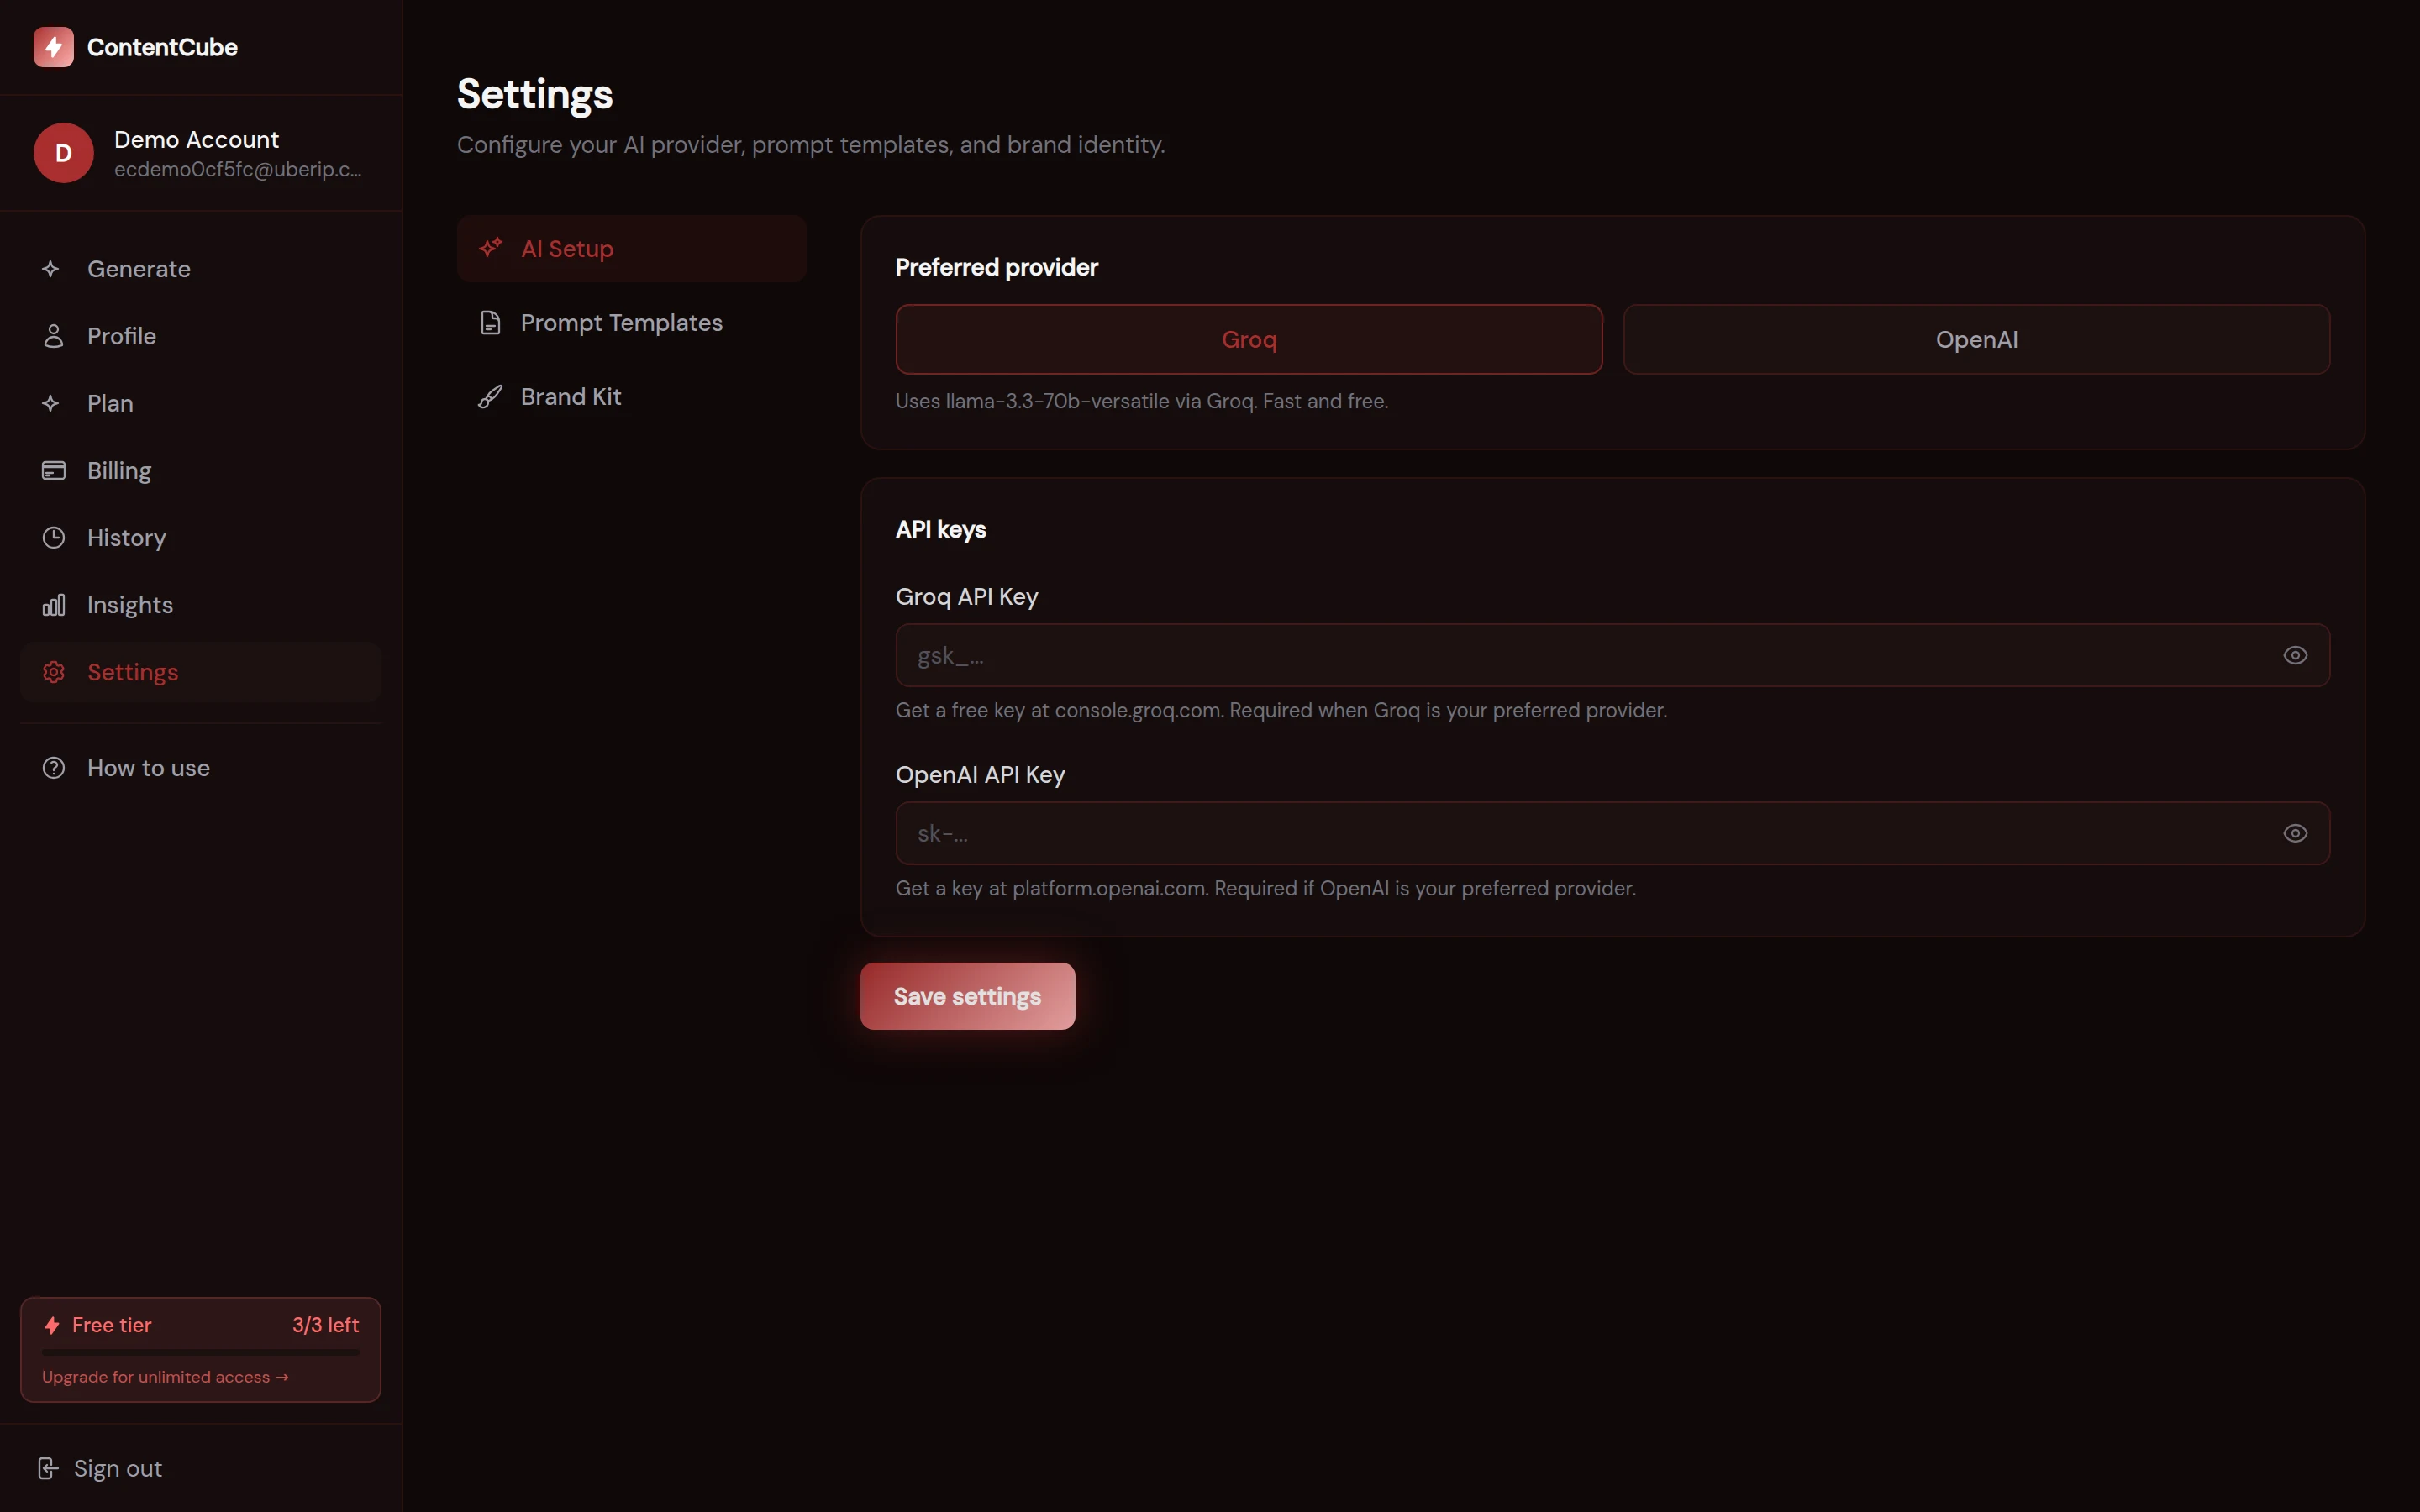Show the Groq API key with eye icon
The image size is (2420, 1512).
[x=2295, y=655]
